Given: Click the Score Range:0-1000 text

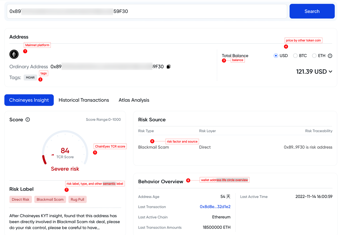Looking at the screenshot, I should (x=103, y=119).
